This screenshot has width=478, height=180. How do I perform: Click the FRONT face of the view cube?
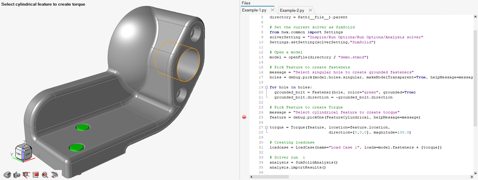[19, 154]
